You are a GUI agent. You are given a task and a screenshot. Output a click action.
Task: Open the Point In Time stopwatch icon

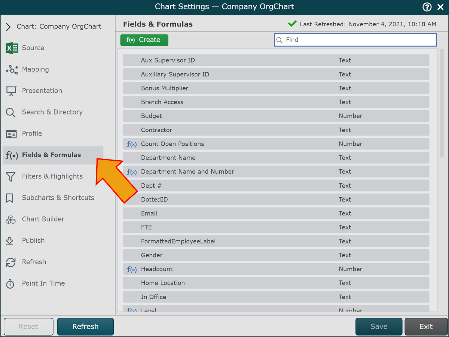[x=10, y=284]
